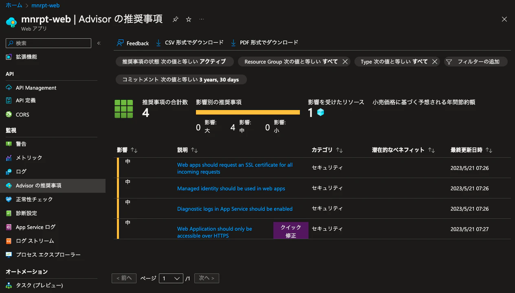Click the 診断設定 icon
Screen dimensions: 515x293
tap(9, 213)
